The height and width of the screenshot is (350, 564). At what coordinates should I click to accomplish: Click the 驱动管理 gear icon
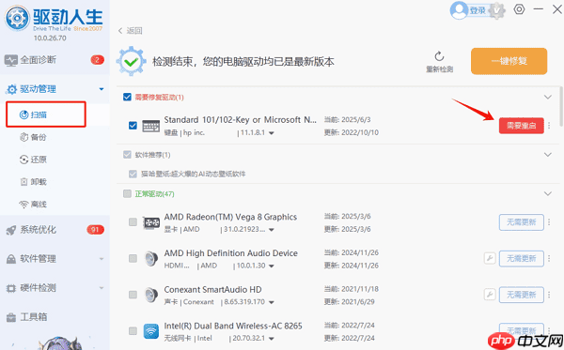click(12, 89)
